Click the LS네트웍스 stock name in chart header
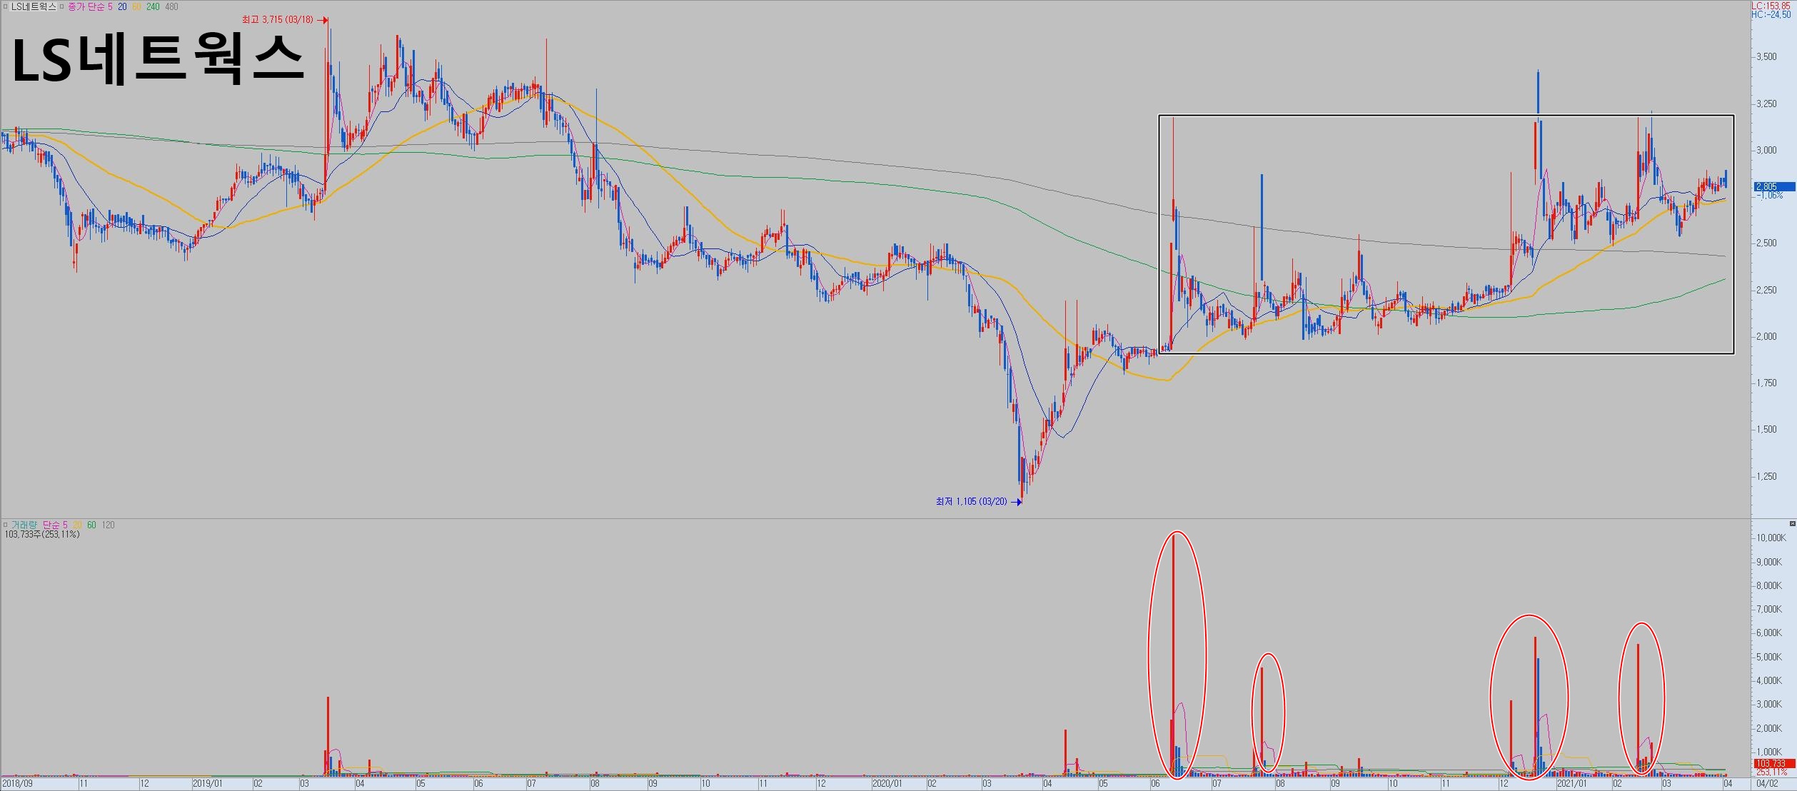The image size is (1797, 791). (34, 7)
